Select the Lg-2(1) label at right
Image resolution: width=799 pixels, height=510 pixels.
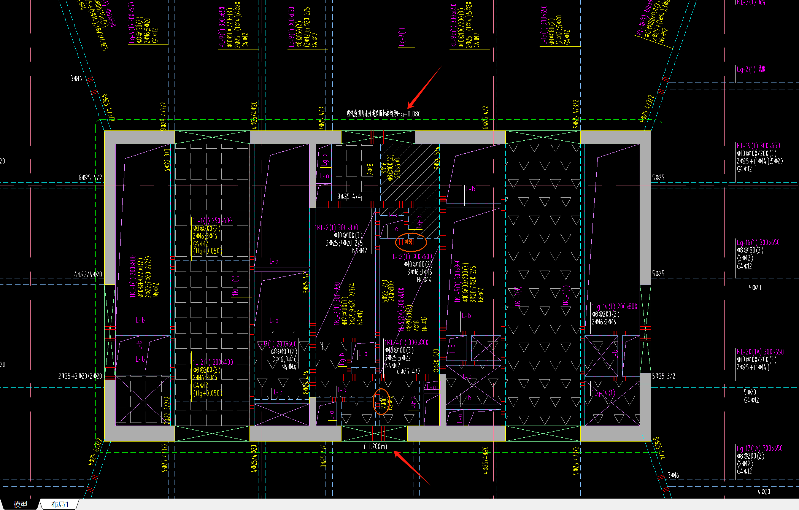751,69
